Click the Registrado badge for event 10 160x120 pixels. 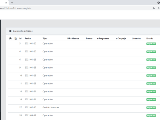click(x=151, y=76)
